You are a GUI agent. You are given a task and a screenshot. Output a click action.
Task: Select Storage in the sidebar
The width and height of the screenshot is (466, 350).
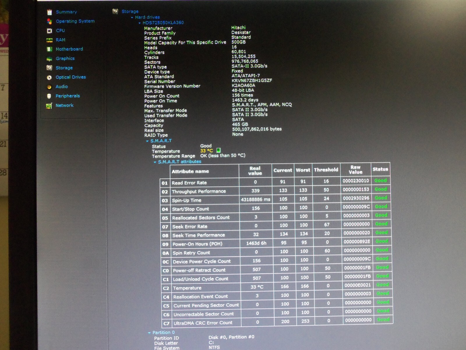[64, 68]
